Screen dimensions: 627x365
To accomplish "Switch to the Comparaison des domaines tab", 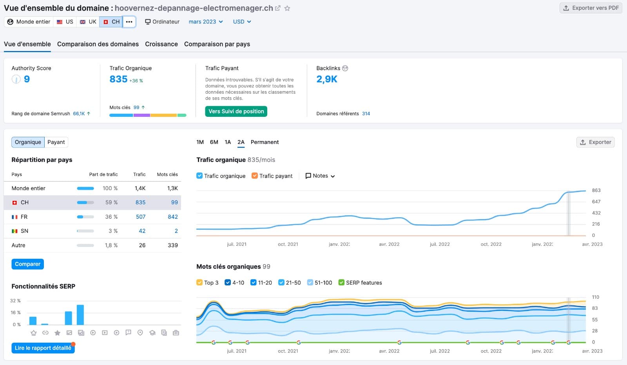I will pyautogui.click(x=98, y=44).
